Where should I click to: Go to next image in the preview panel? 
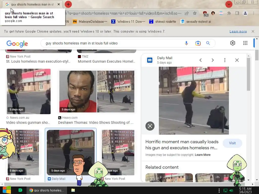(x=212, y=60)
